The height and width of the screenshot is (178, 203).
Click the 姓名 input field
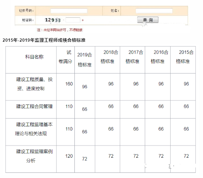tap(154, 11)
